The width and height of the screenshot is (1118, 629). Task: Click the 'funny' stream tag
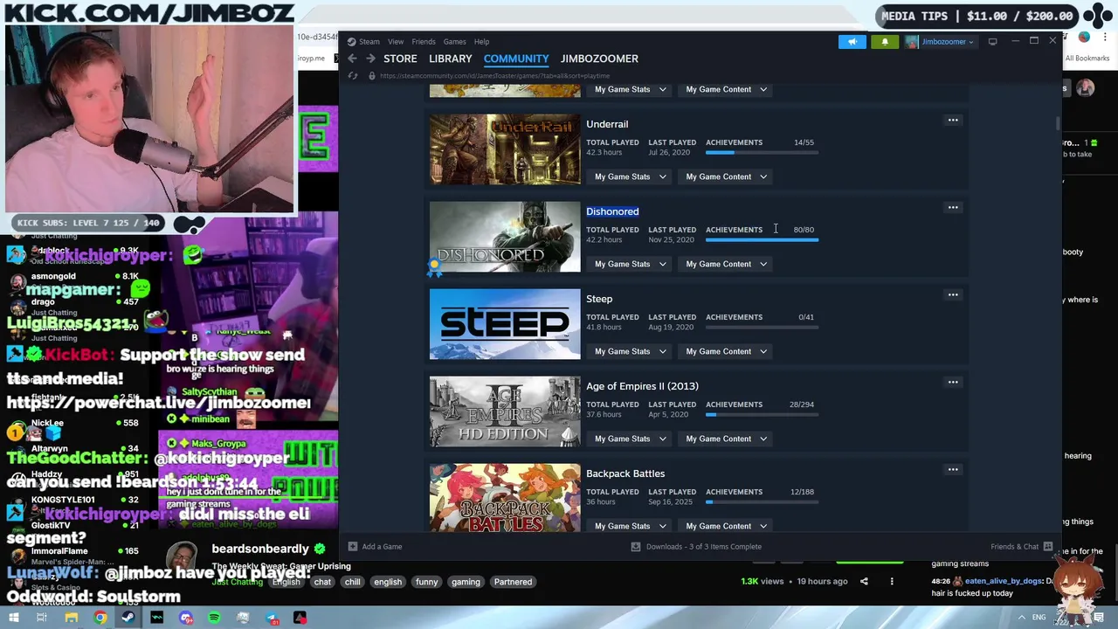[427, 582]
